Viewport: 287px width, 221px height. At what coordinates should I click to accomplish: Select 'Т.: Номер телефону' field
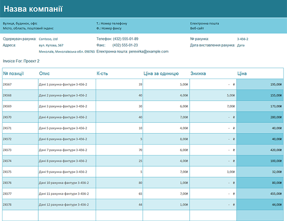point(112,23)
